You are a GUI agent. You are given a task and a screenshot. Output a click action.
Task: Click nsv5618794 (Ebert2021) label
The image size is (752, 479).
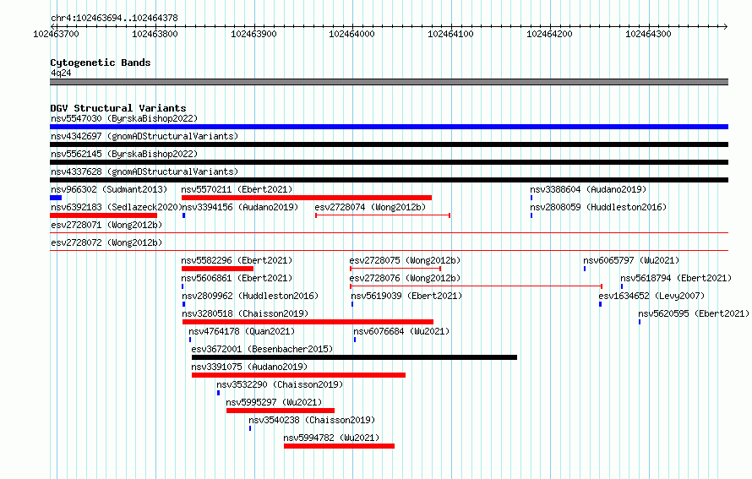(x=676, y=278)
